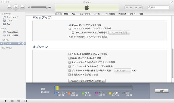Image resolution: width=174 pixels, height=103 pixels.
Task: Select the grid view icon
Action: coord(136,7)
